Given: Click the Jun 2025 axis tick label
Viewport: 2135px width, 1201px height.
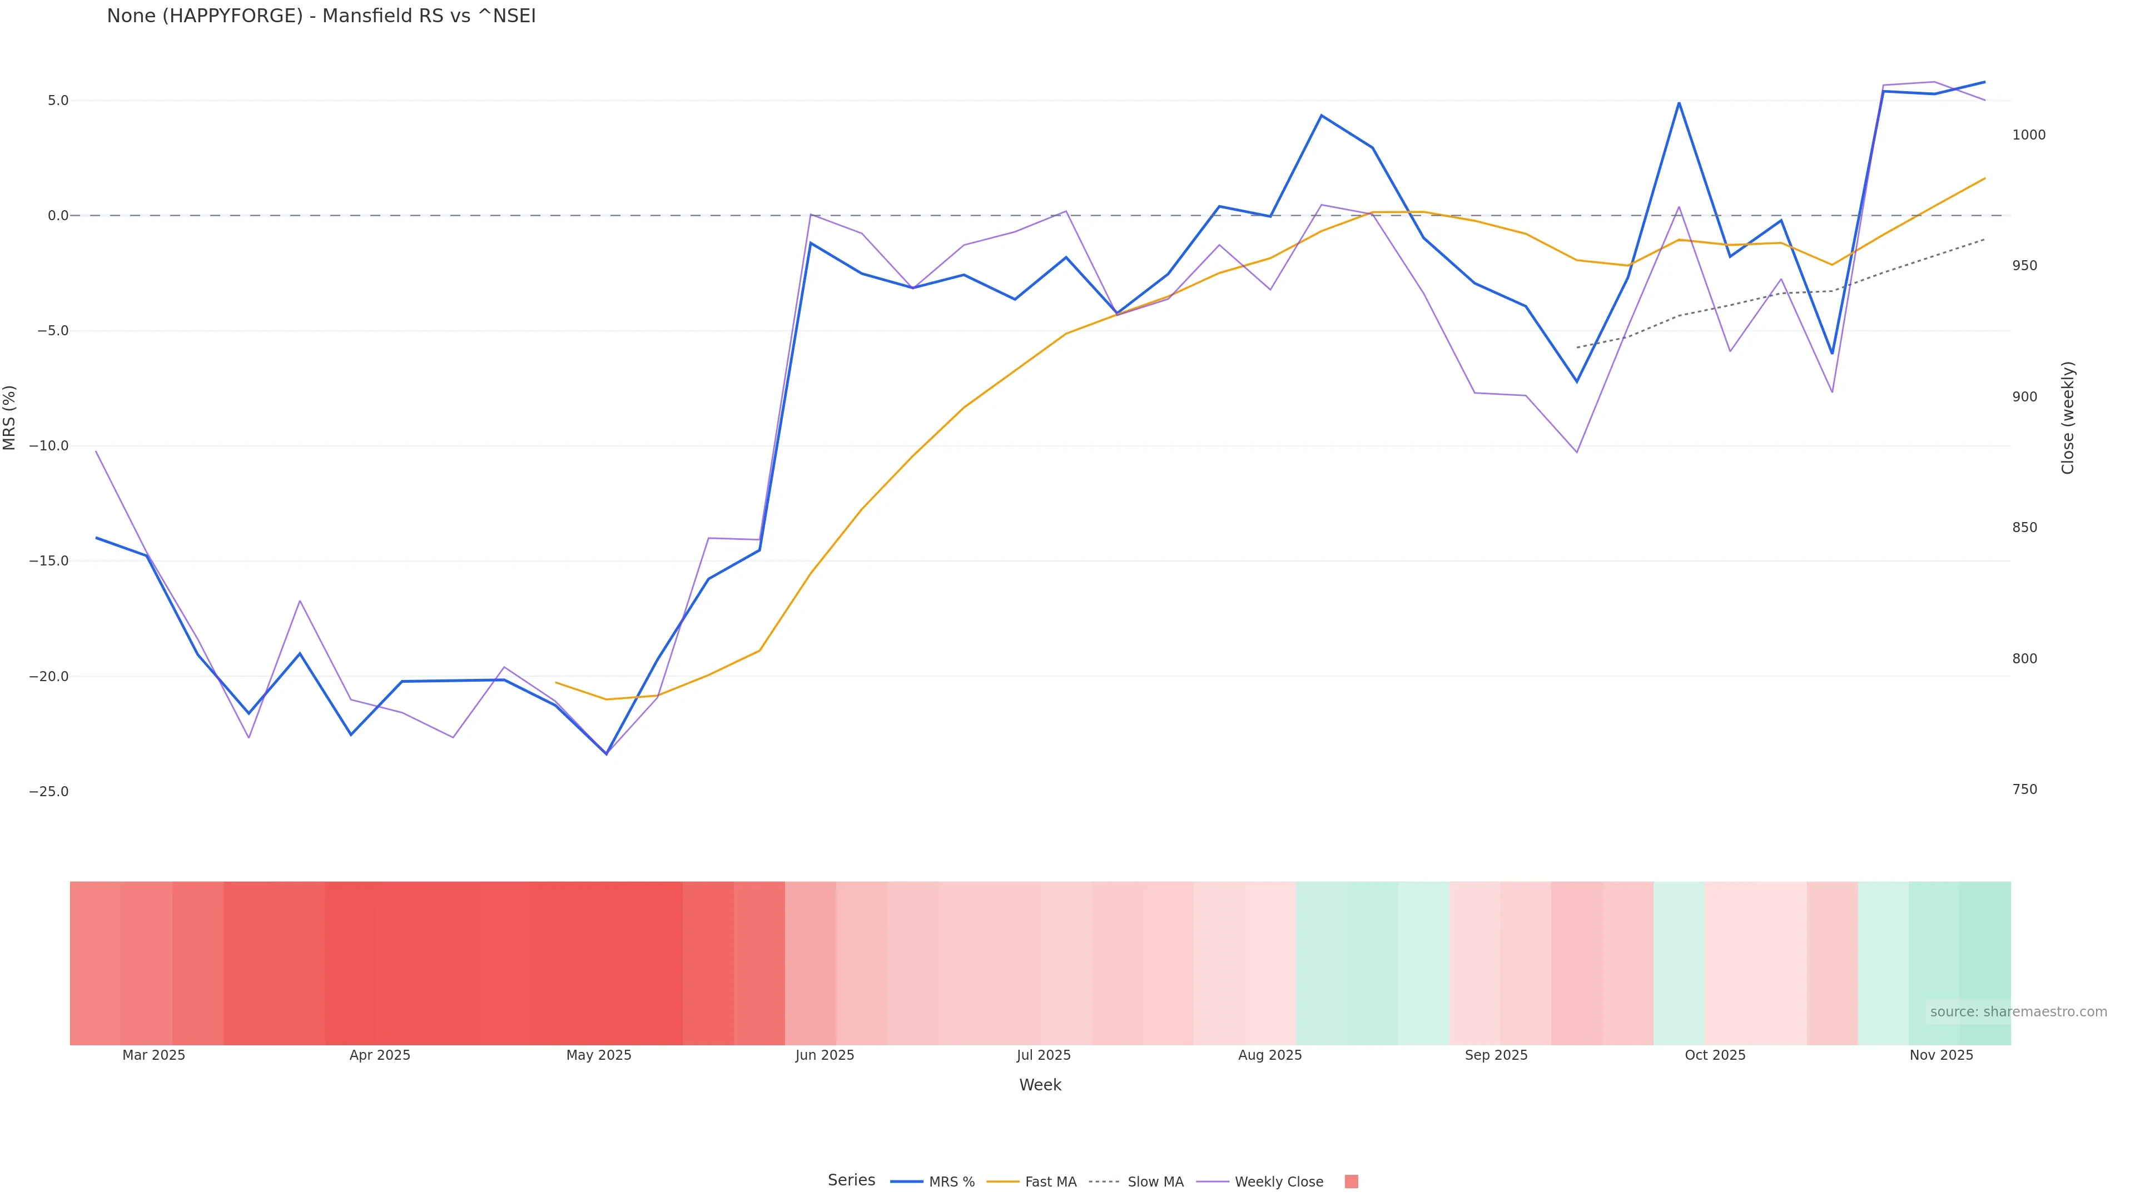Looking at the screenshot, I should pyautogui.click(x=825, y=1055).
